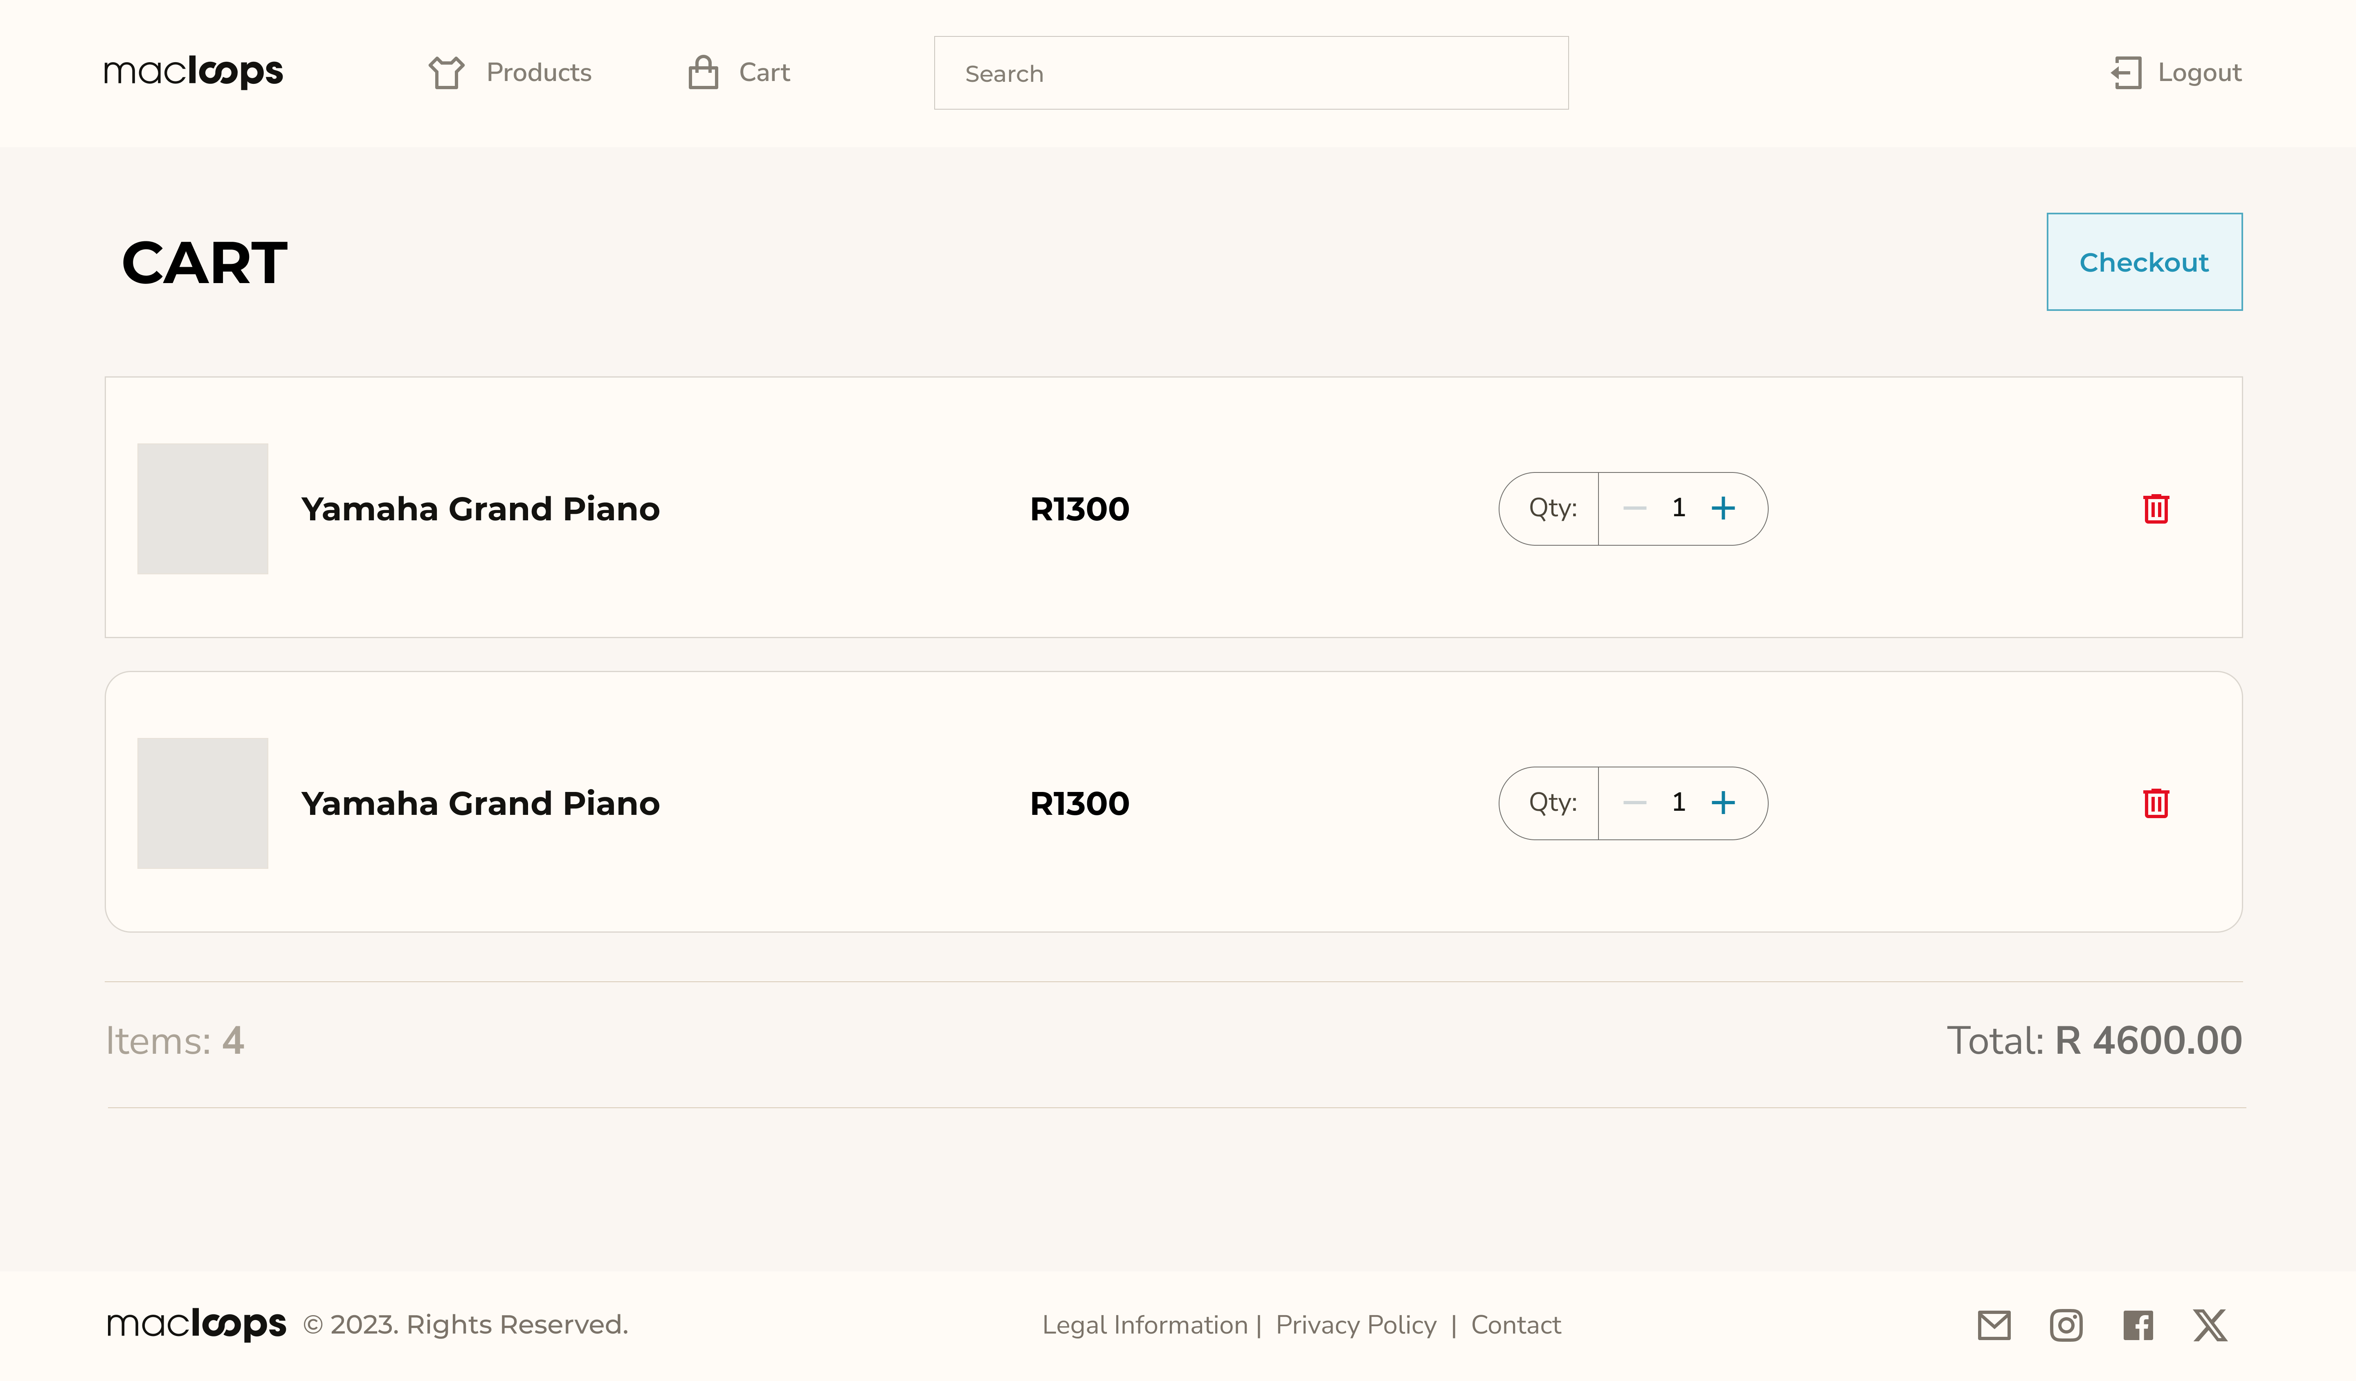Open the Facebook icon in footer
This screenshot has height=1381, width=2356.
(x=2138, y=1325)
